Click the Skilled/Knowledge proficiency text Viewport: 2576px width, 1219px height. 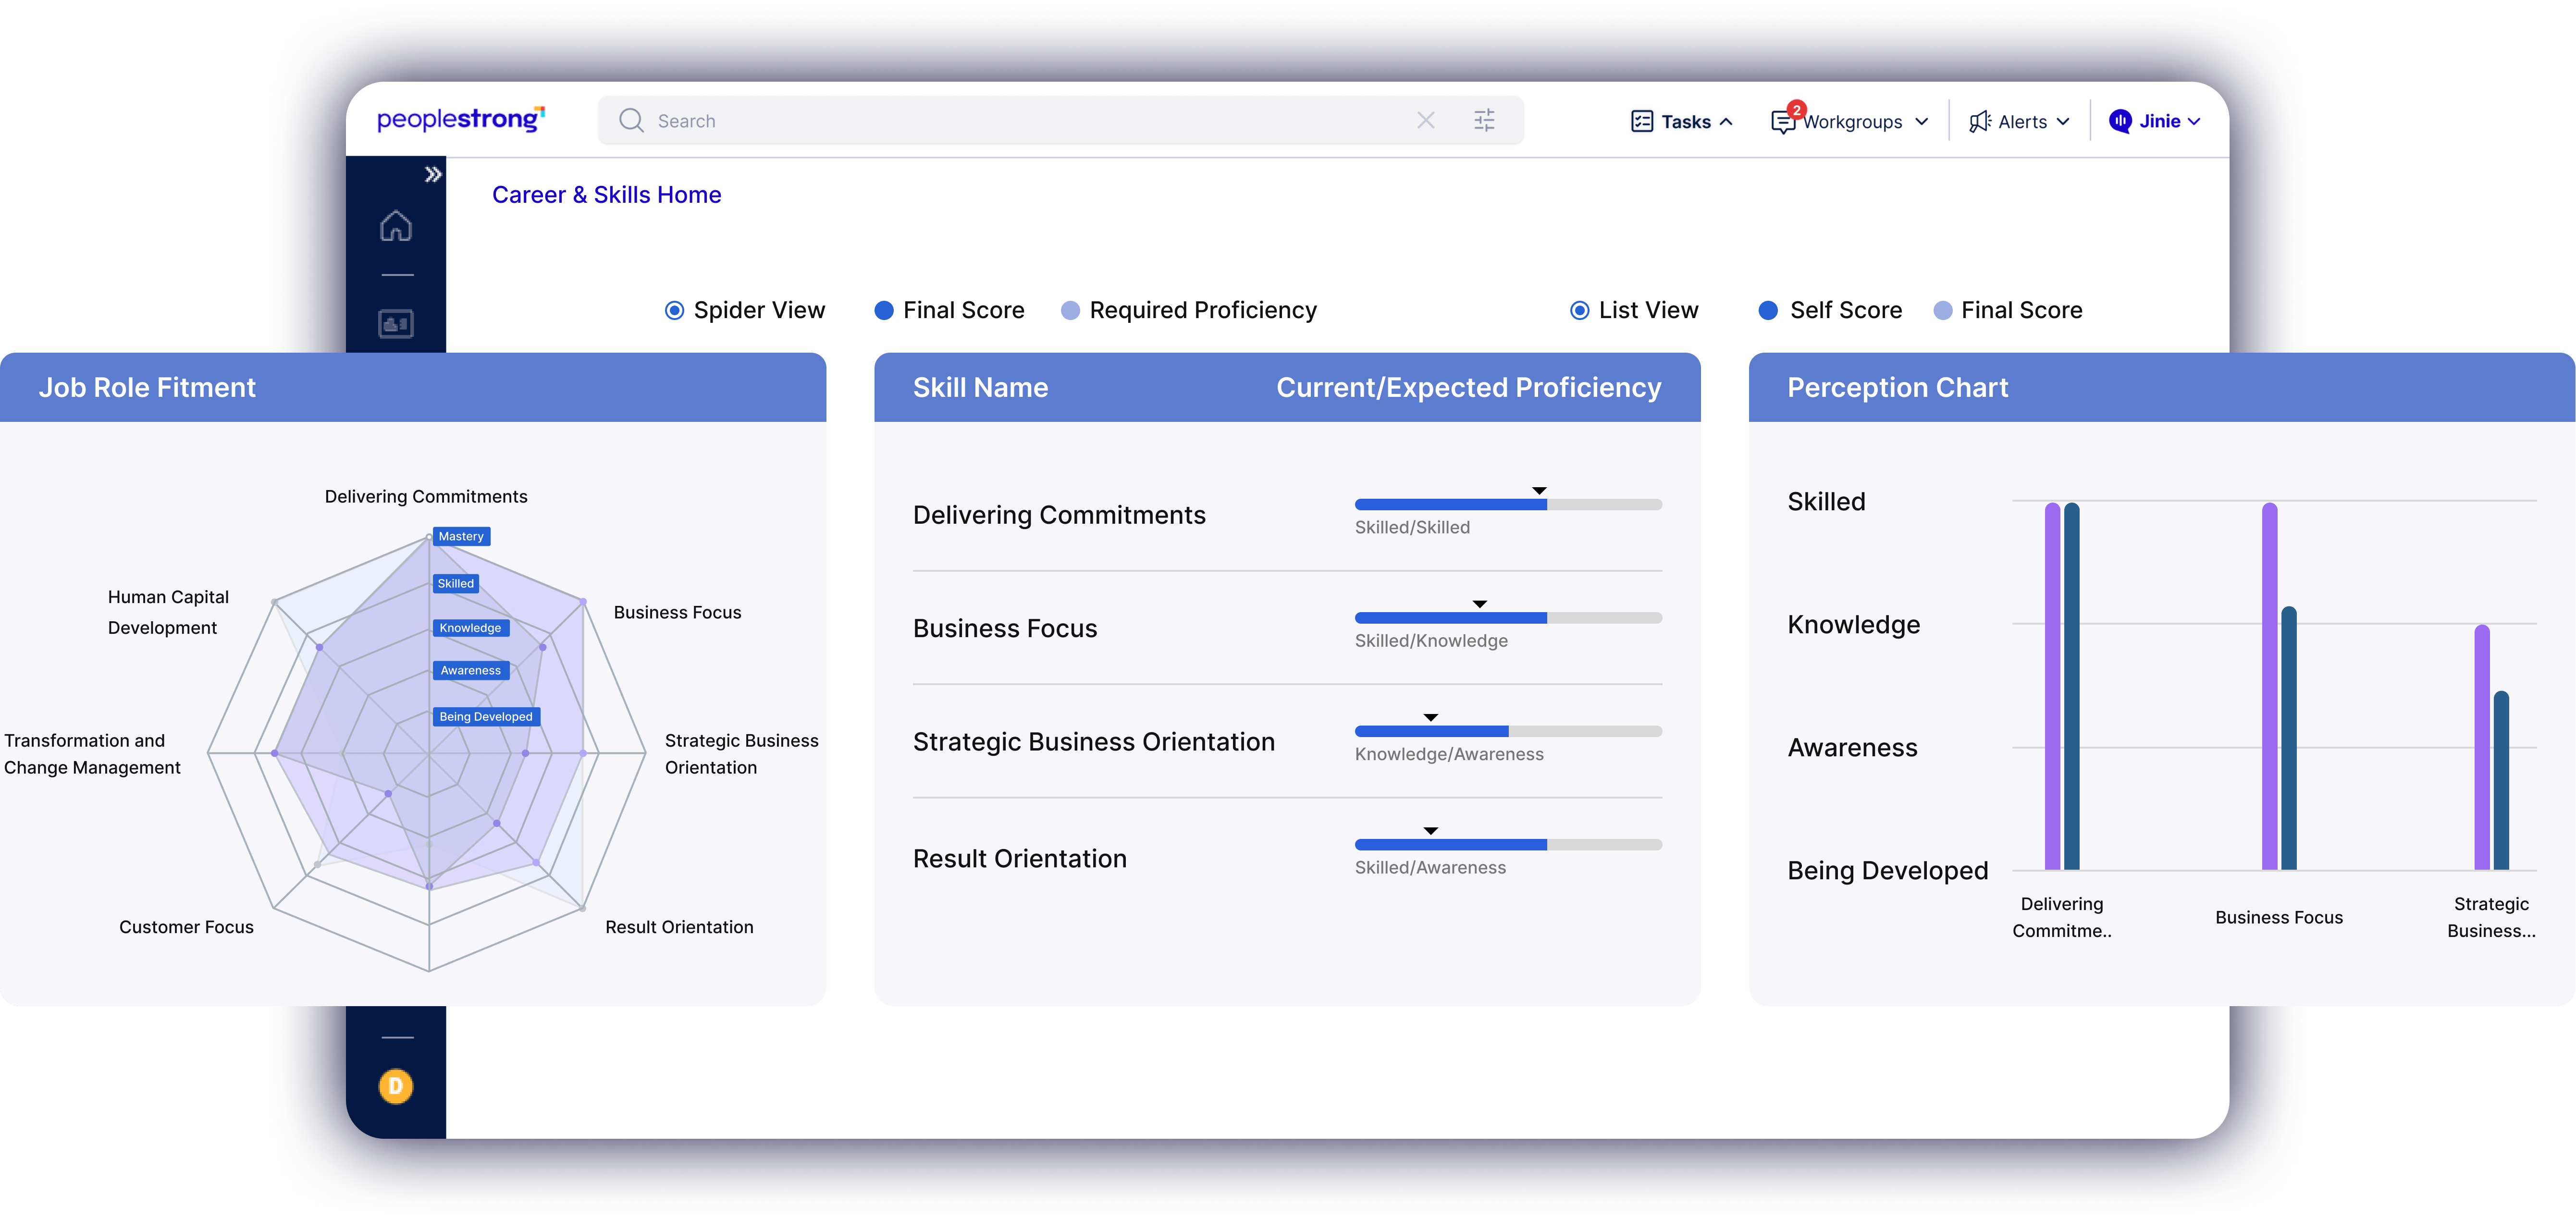(x=1431, y=641)
